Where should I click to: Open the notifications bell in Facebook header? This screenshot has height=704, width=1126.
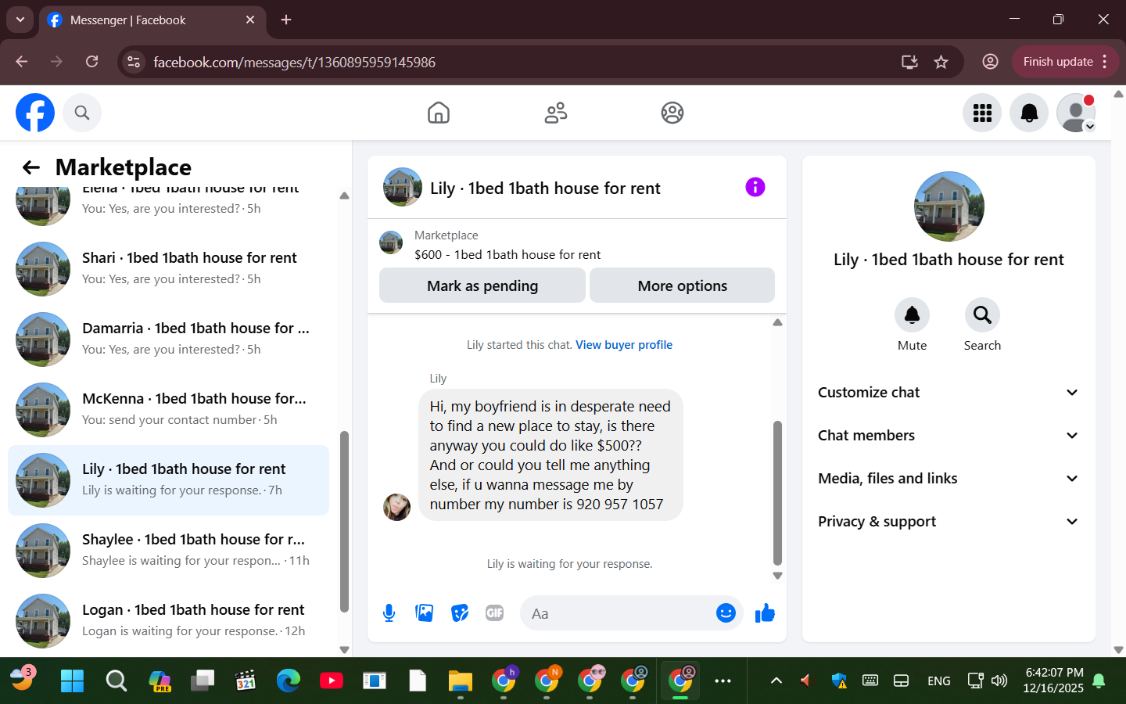point(1029,113)
